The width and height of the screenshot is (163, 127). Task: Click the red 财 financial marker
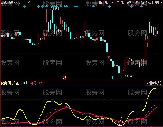coord(64,77)
